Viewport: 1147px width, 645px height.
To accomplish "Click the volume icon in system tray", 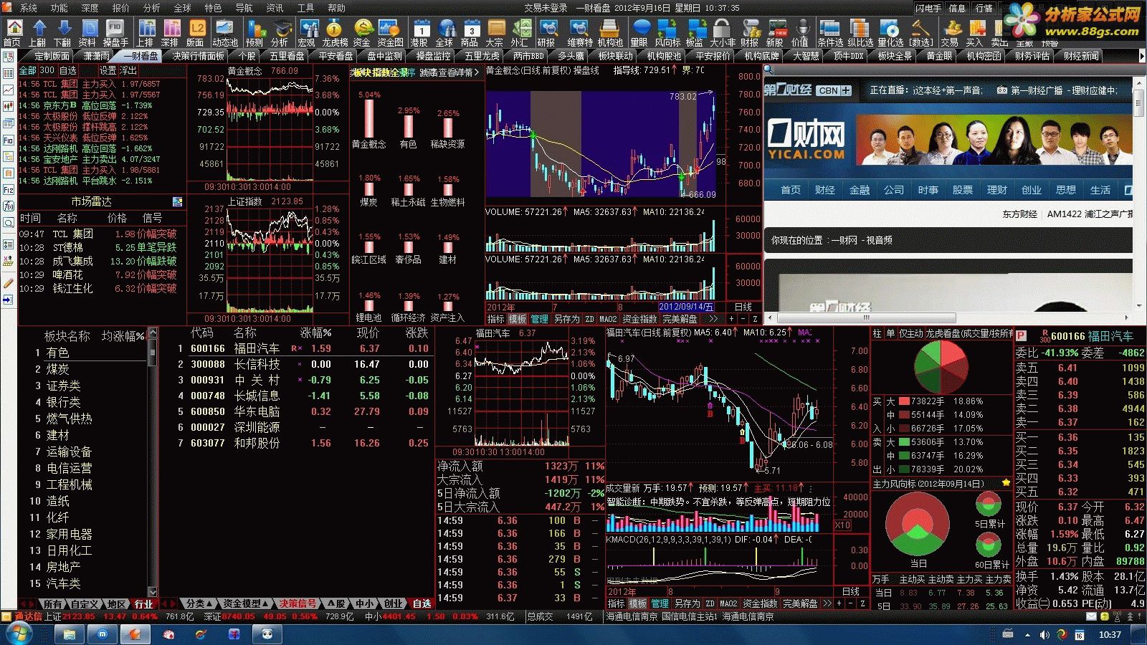I will click(x=1044, y=635).
